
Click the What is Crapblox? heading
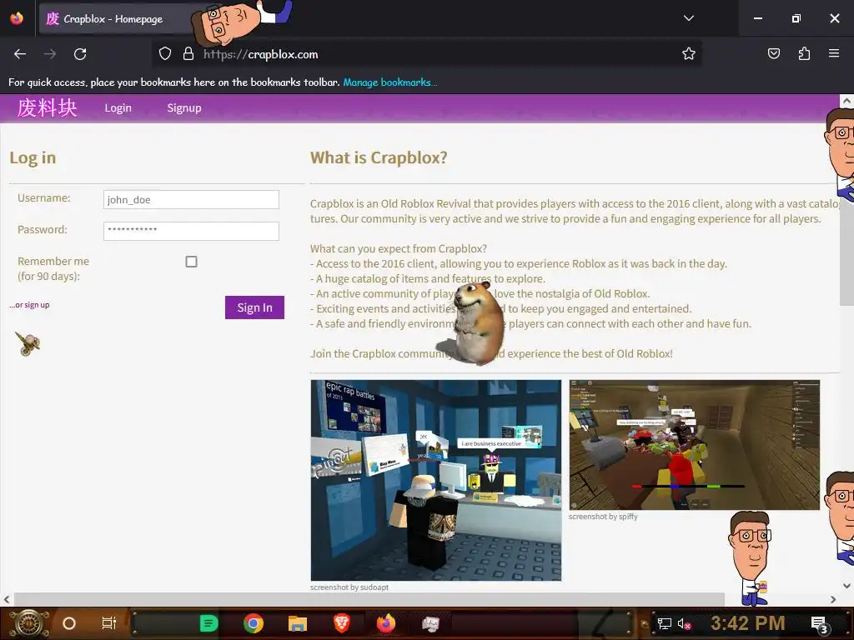379,157
